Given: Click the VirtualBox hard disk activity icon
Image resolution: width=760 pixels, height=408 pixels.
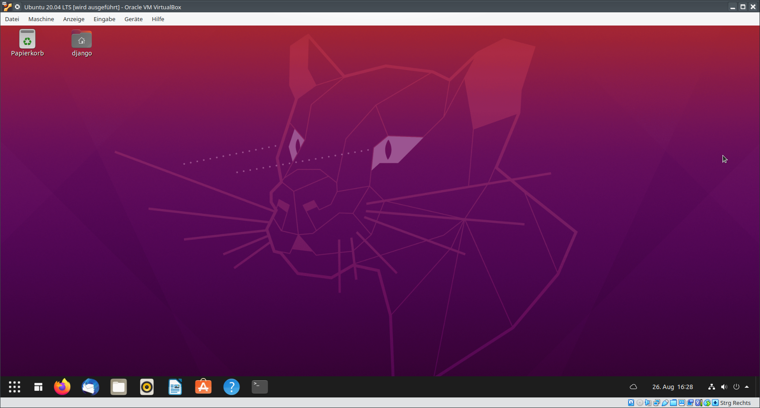Looking at the screenshot, I should 631,403.
